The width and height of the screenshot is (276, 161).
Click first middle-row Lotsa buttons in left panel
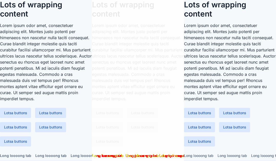pyautogui.click(x=16, y=127)
